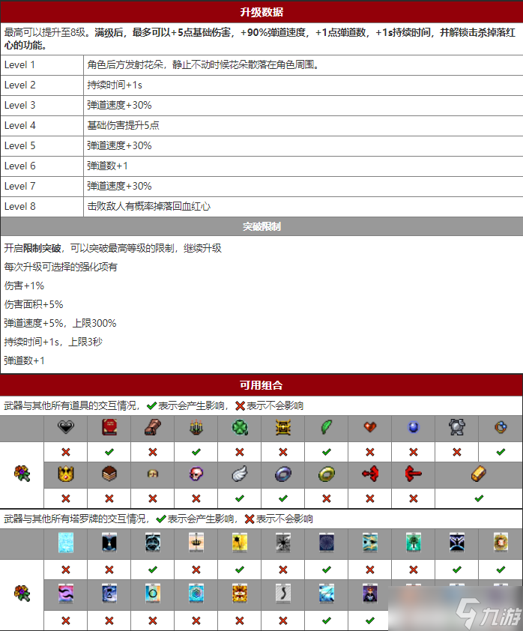Viewport: 523px width, 631px height.
Task: Click the small Torrona's Box icon
Action: click(152, 474)
